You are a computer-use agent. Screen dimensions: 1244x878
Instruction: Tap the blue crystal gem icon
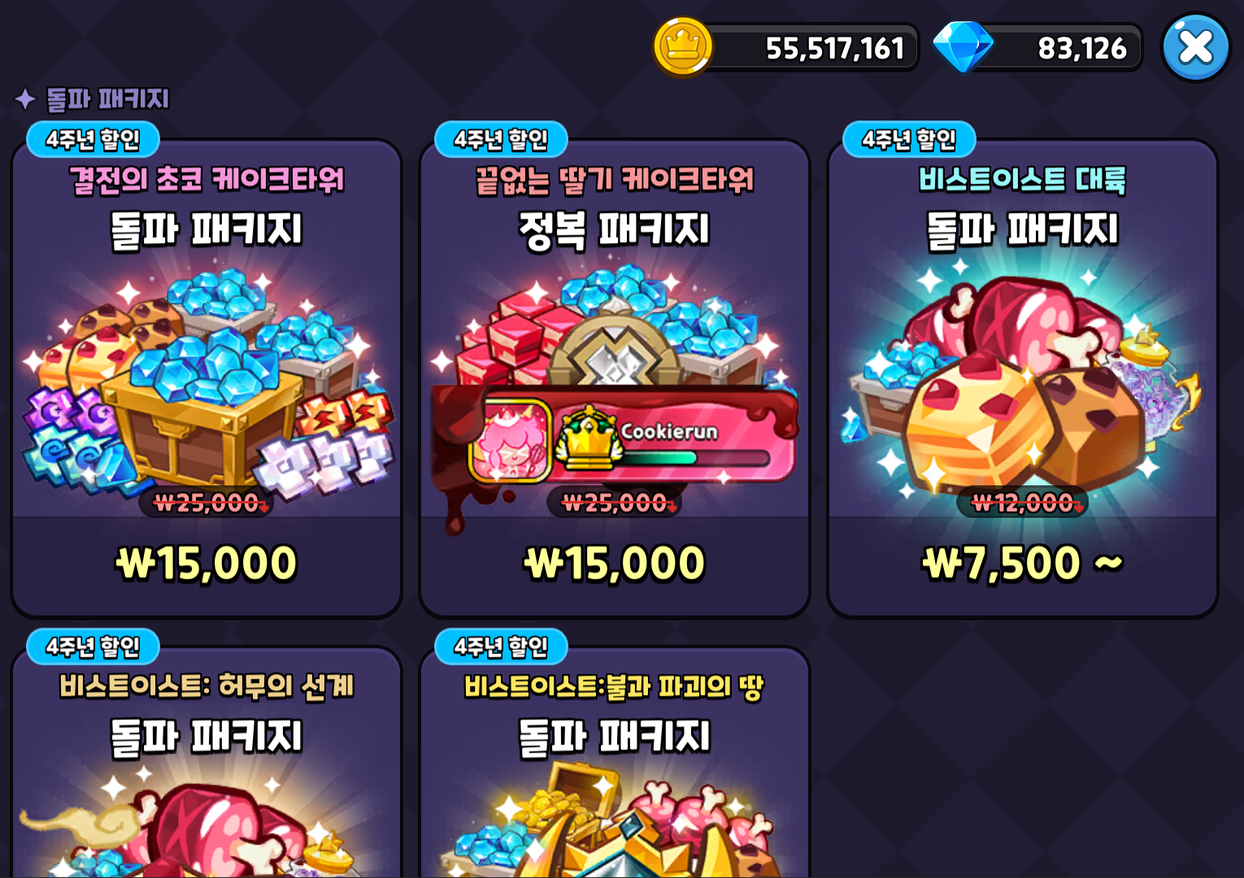click(963, 47)
